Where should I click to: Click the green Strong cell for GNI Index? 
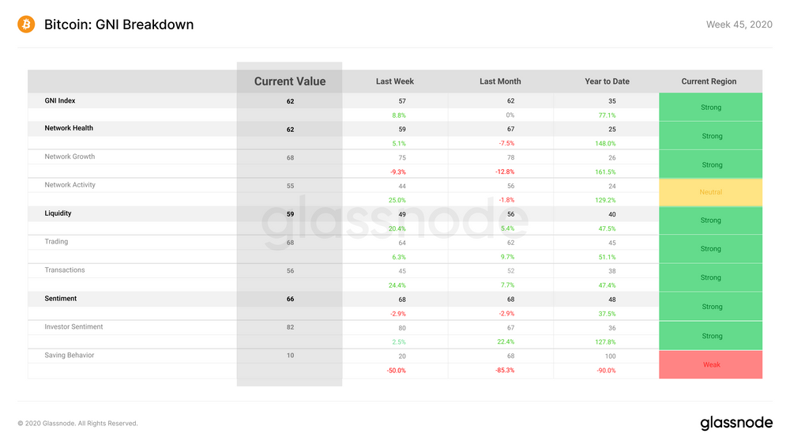click(x=710, y=107)
